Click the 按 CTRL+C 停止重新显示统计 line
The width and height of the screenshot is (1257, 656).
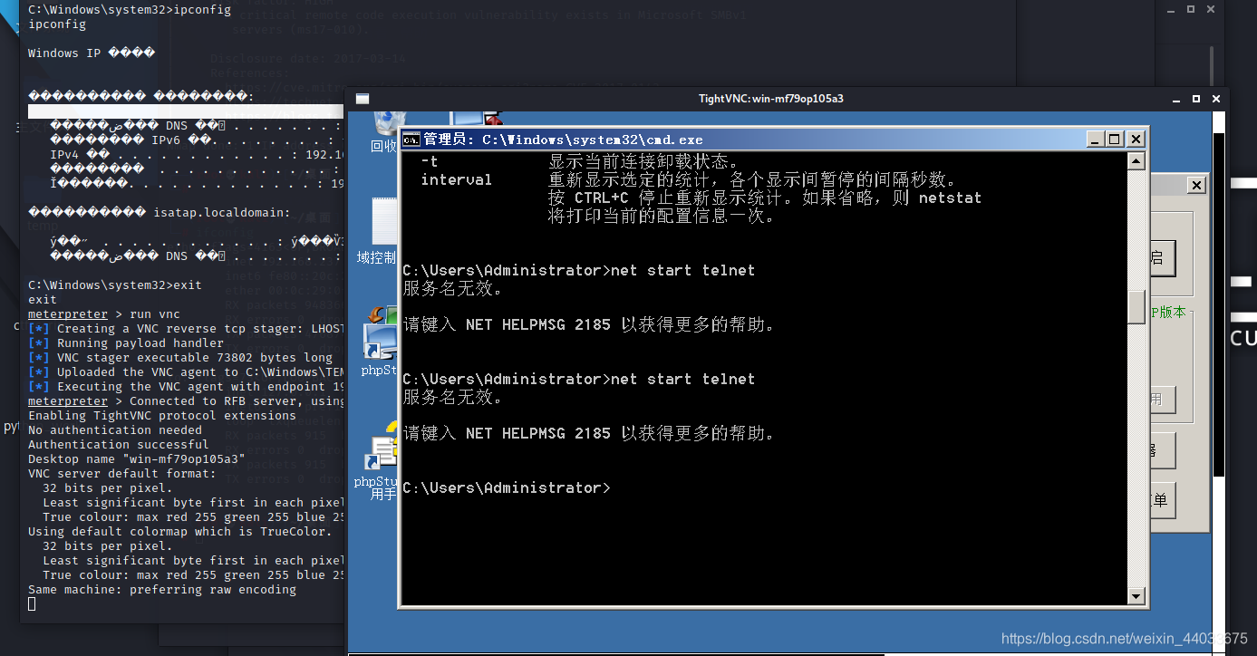tap(765, 198)
